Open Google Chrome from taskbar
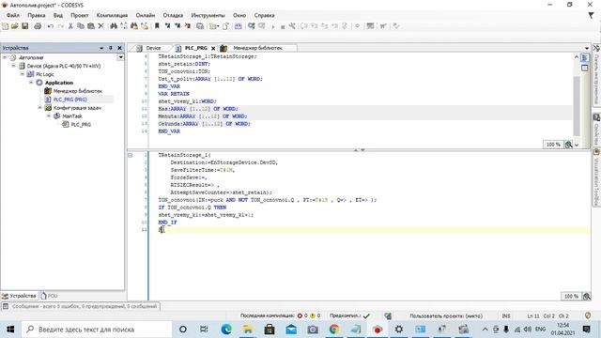601x338 pixels. tap(334, 330)
